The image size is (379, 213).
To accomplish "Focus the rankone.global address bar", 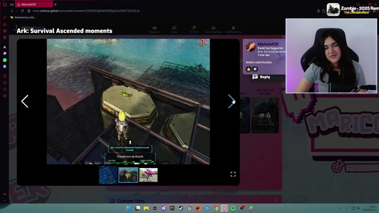I will click(x=86, y=11).
